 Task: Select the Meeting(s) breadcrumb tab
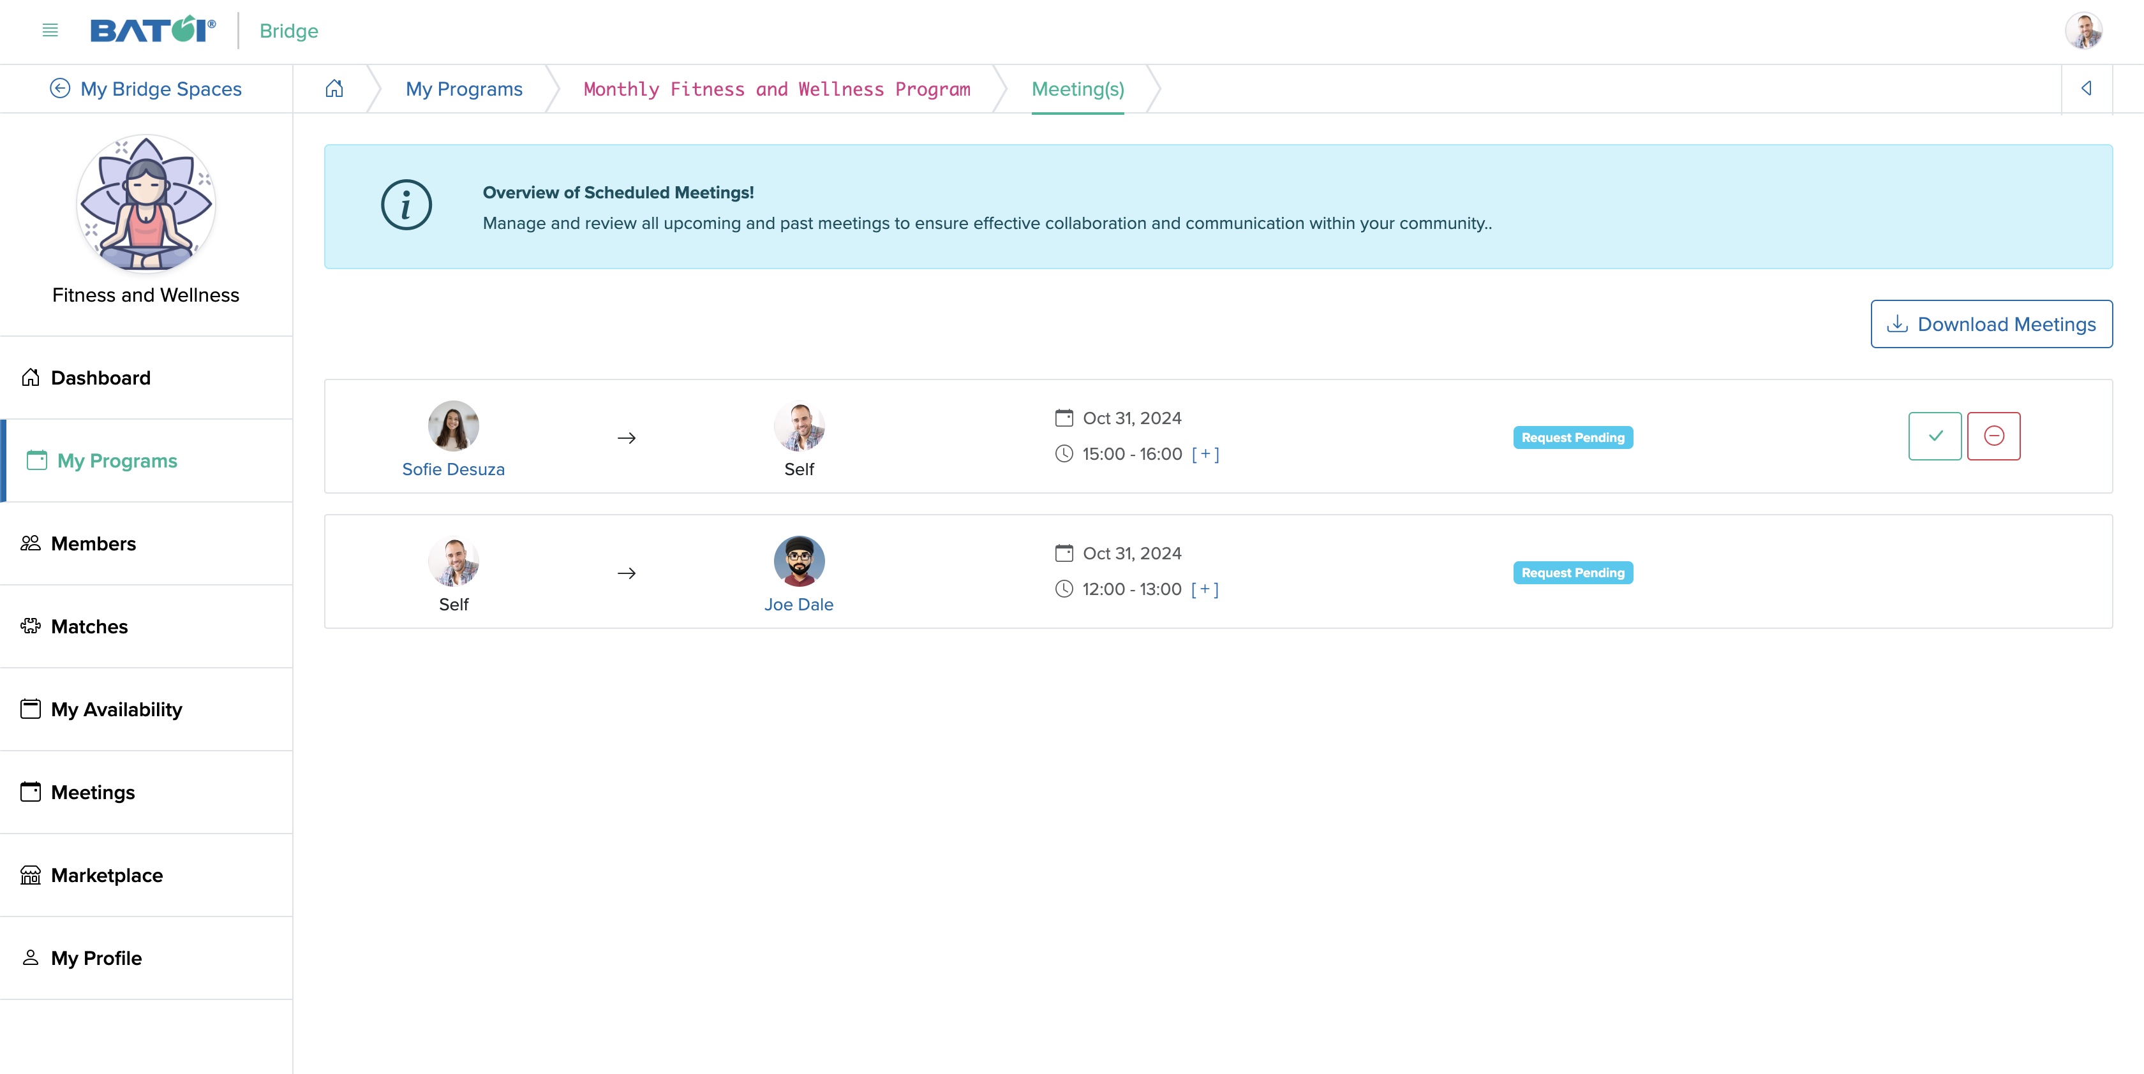click(1077, 87)
